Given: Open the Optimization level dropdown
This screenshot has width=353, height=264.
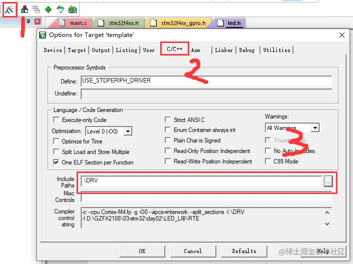Looking at the screenshot, I should 128,131.
